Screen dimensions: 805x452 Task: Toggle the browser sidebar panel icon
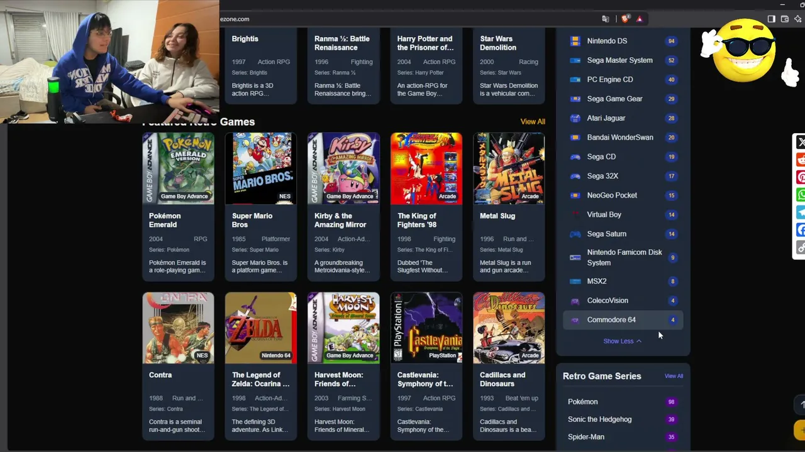tap(771, 19)
